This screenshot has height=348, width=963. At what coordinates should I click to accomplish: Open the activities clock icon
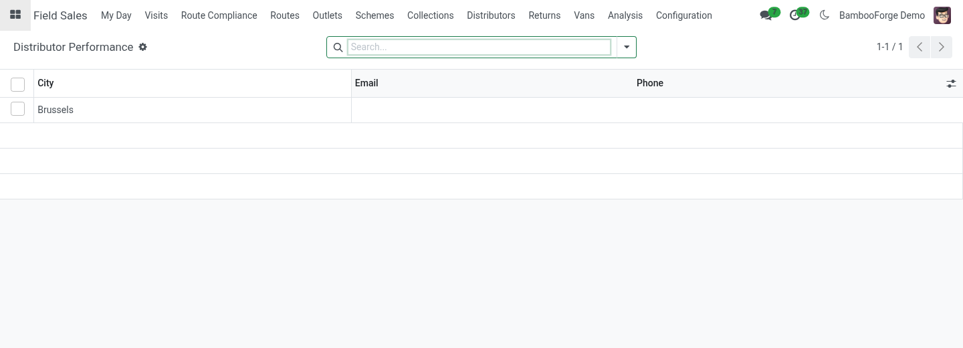[x=794, y=15]
